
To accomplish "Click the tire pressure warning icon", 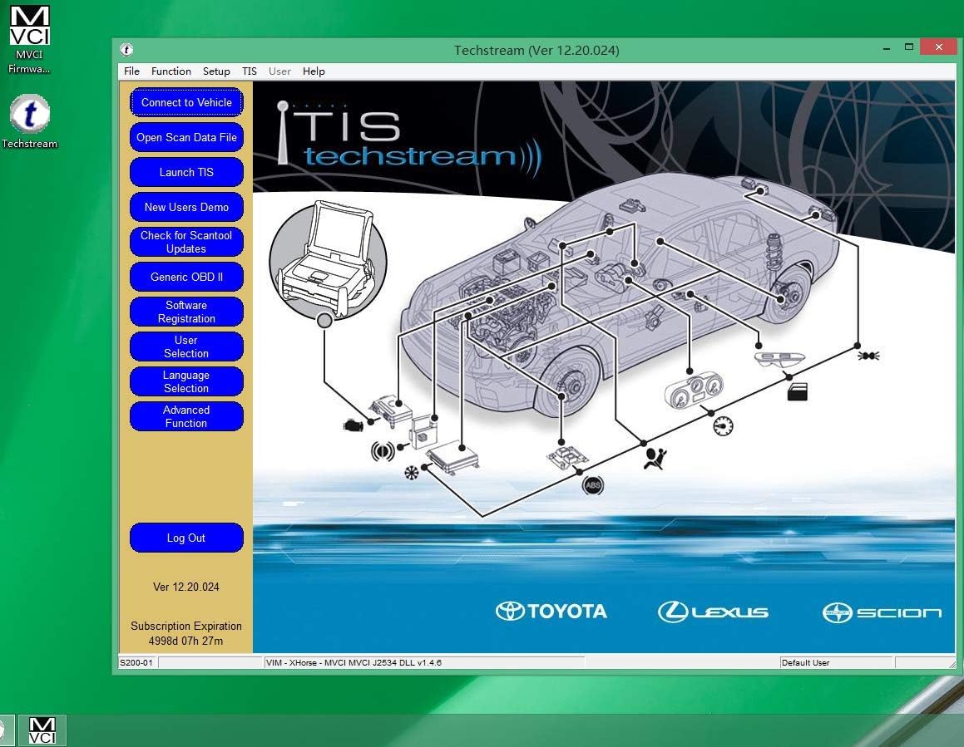I will (383, 451).
